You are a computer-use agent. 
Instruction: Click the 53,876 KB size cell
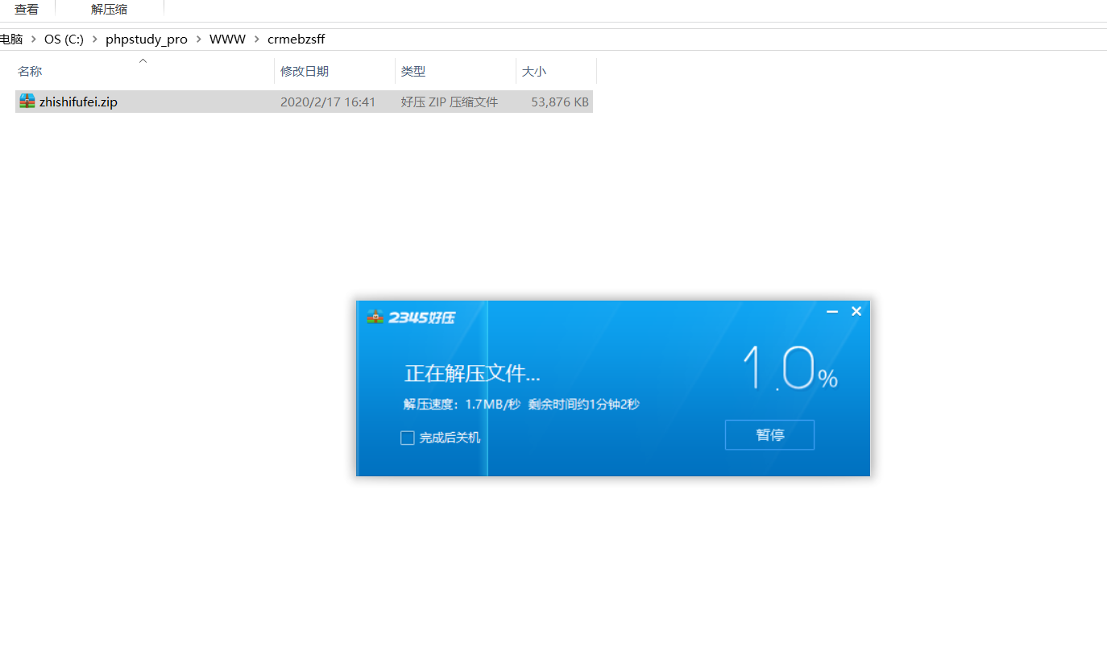560,102
